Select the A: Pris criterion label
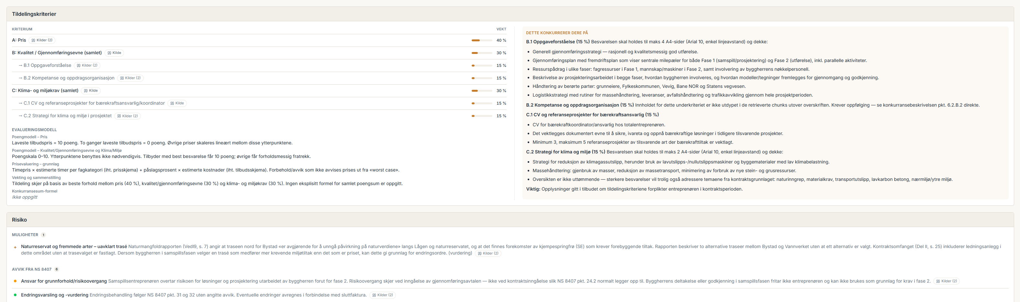 pyautogui.click(x=19, y=40)
